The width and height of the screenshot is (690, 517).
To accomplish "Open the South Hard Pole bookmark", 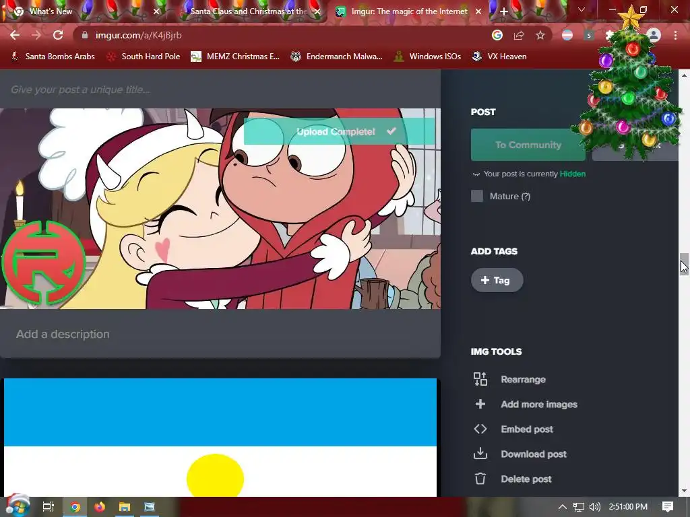I will (x=144, y=57).
